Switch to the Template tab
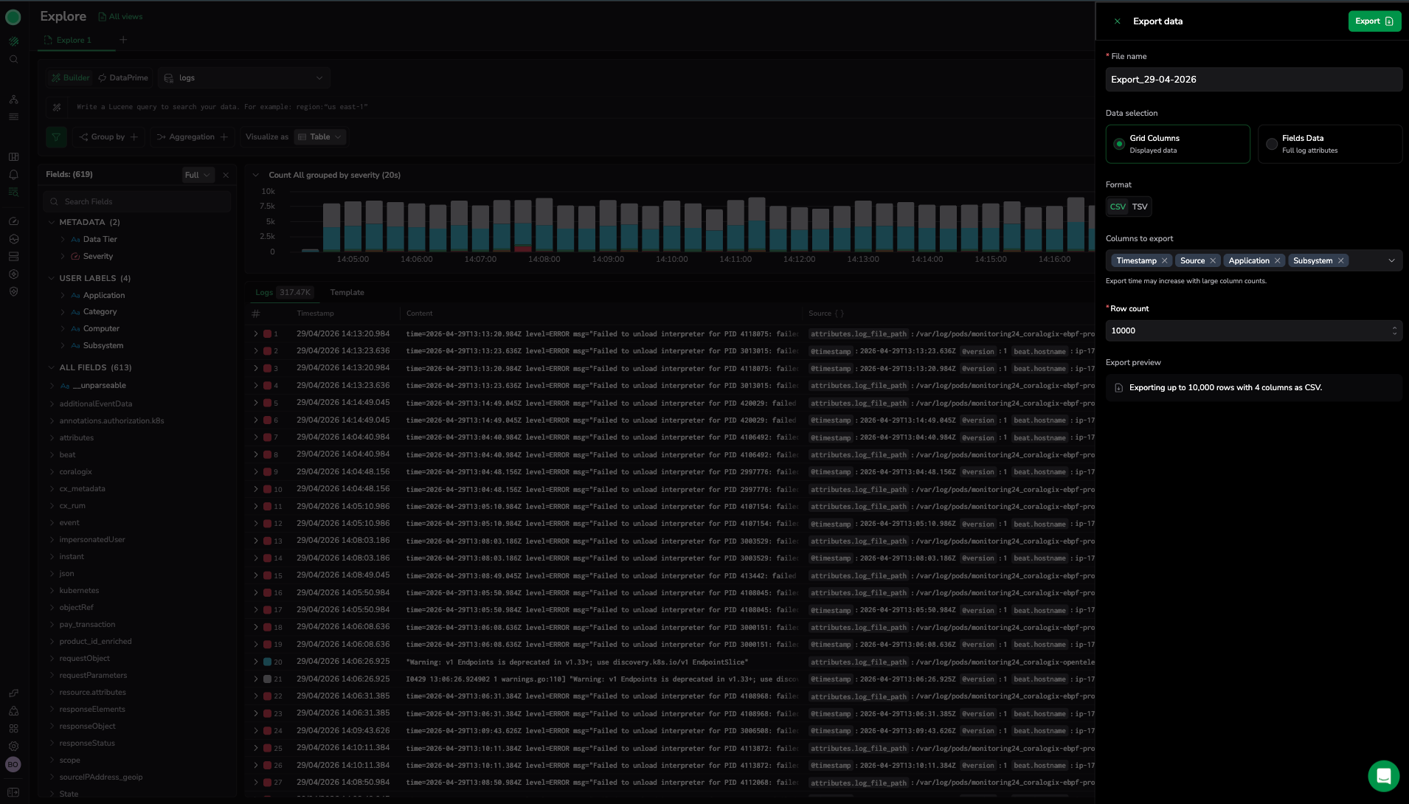The image size is (1409, 804). pos(347,293)
